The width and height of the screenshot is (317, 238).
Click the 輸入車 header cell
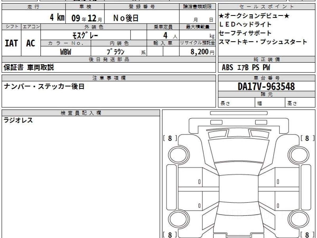tap(163, 43)
